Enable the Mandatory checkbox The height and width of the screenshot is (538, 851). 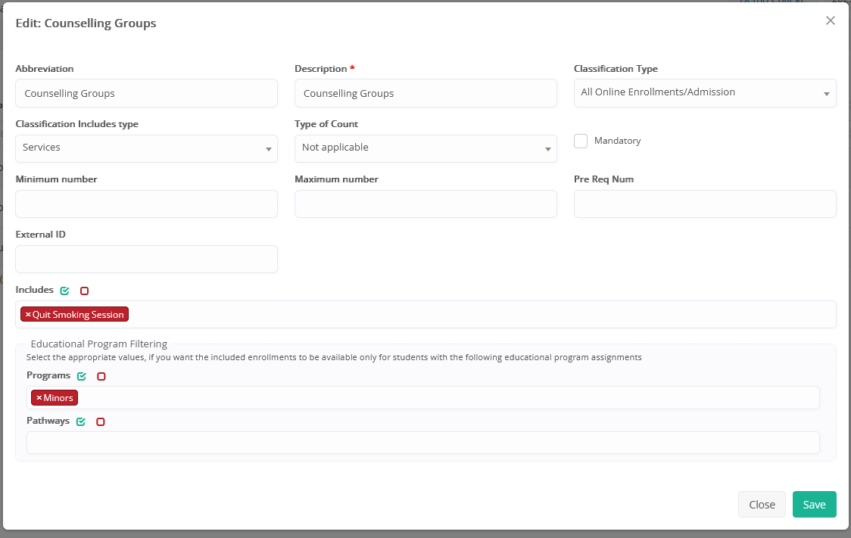(x=581, y=141)
